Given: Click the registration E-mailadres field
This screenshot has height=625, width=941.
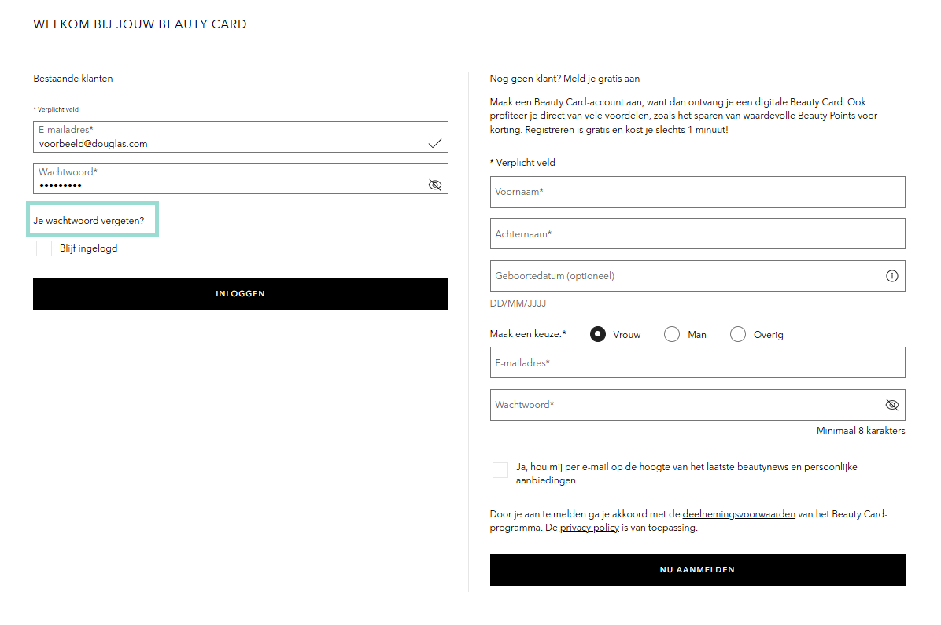Looking at the screenshot, I should pos(696,362).
